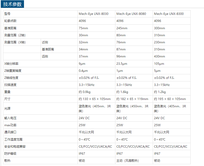Click the 技术参数 section header tab
Image resolution: width=204 pixels, height=166 pixels.
[12, 4]
